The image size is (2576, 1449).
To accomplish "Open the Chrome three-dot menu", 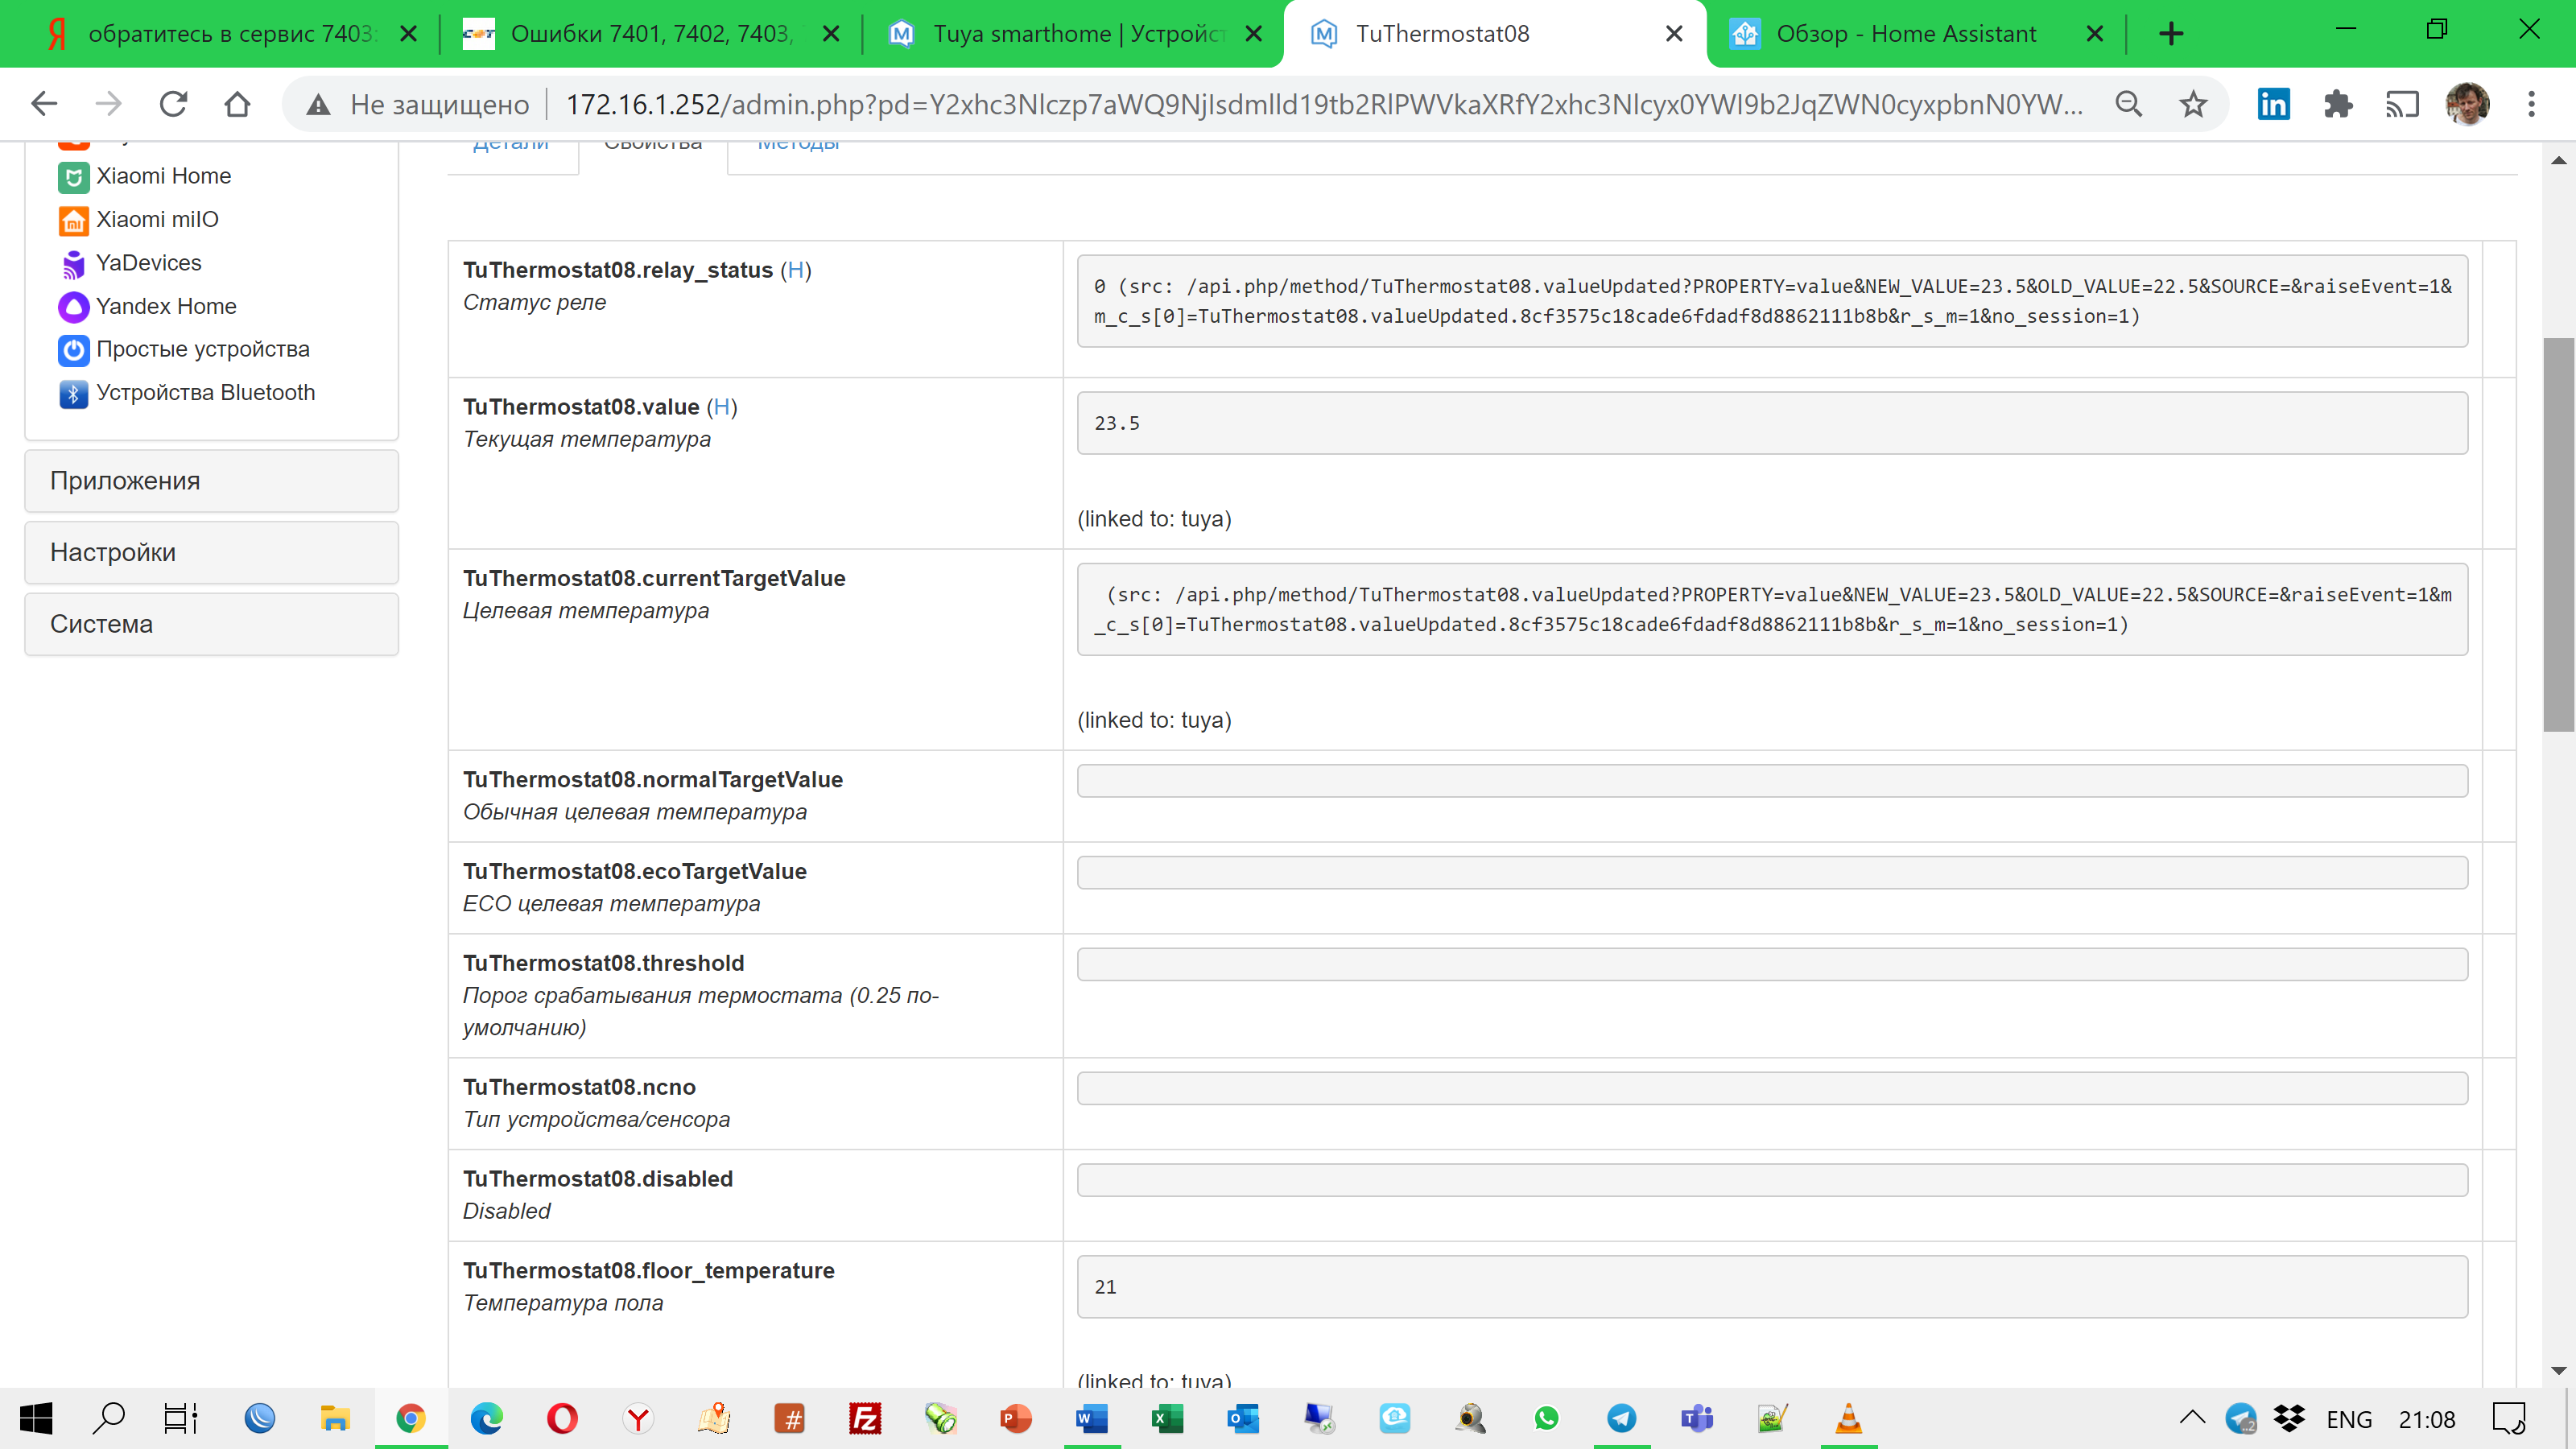I will point(2531,103).
